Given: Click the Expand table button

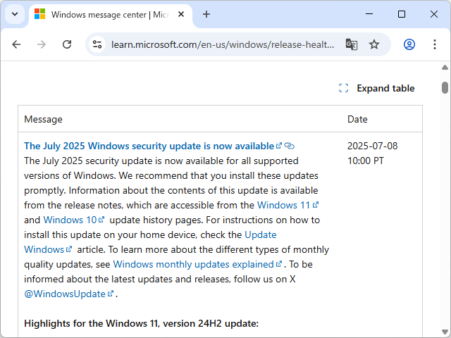Looking at the screenshot, I should (x=377, y=88).
